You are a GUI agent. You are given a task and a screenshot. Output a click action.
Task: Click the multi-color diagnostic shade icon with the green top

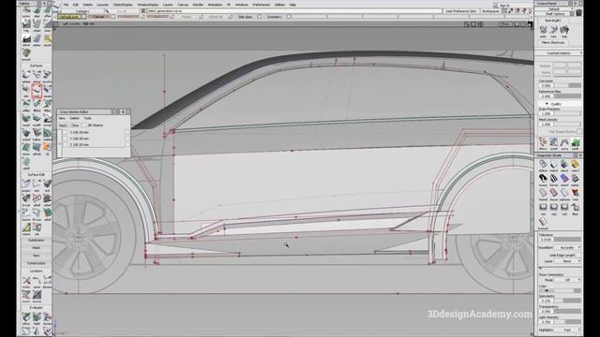[564, 164]
